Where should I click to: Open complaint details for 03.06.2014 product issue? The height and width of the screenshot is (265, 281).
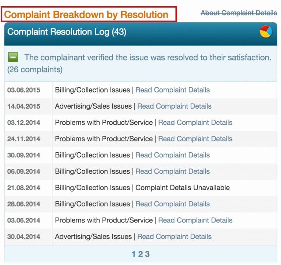[195, 220]
